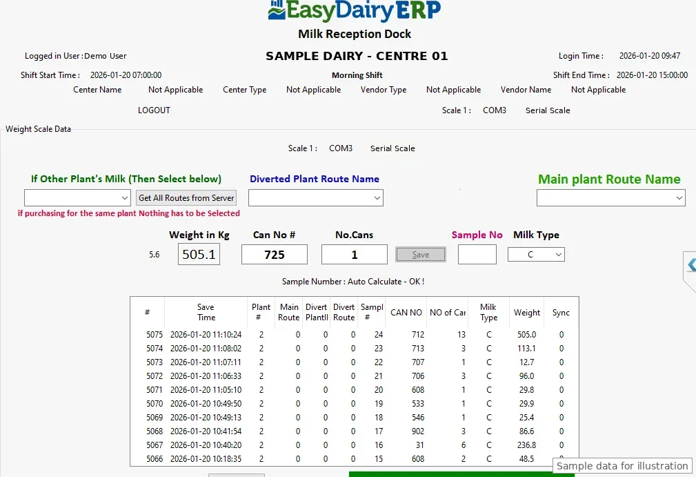Image resolution: width=696 pixels, height=477 pixels.
Task: Click the SAMPLE DAIRY - CENTRE 01 heading
Action: [357, 56]
